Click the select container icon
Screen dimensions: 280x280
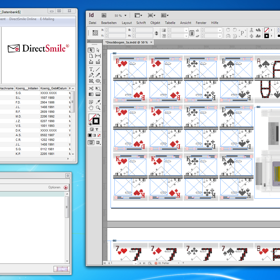[251, 30]
